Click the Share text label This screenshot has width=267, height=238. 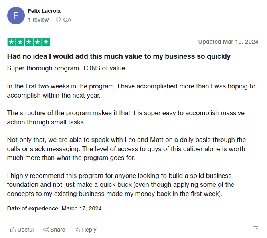[x=58, y=230]
